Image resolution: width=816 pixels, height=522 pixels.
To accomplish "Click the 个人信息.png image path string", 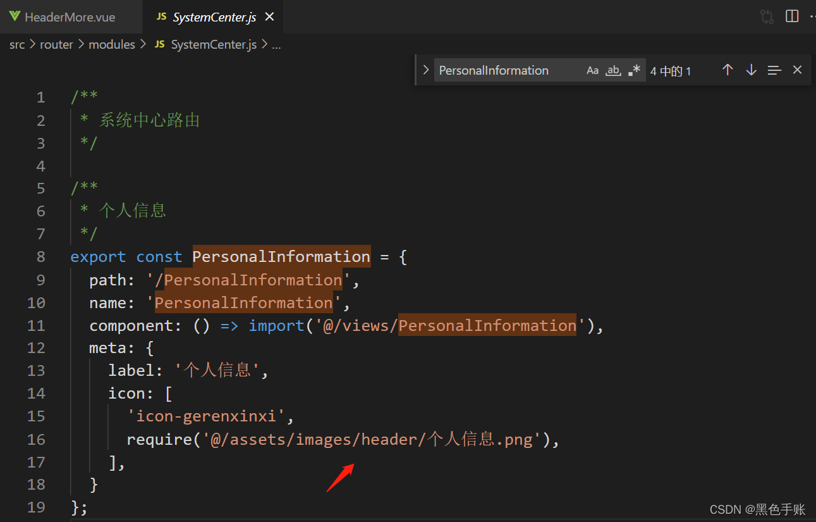I will point(372,439).
